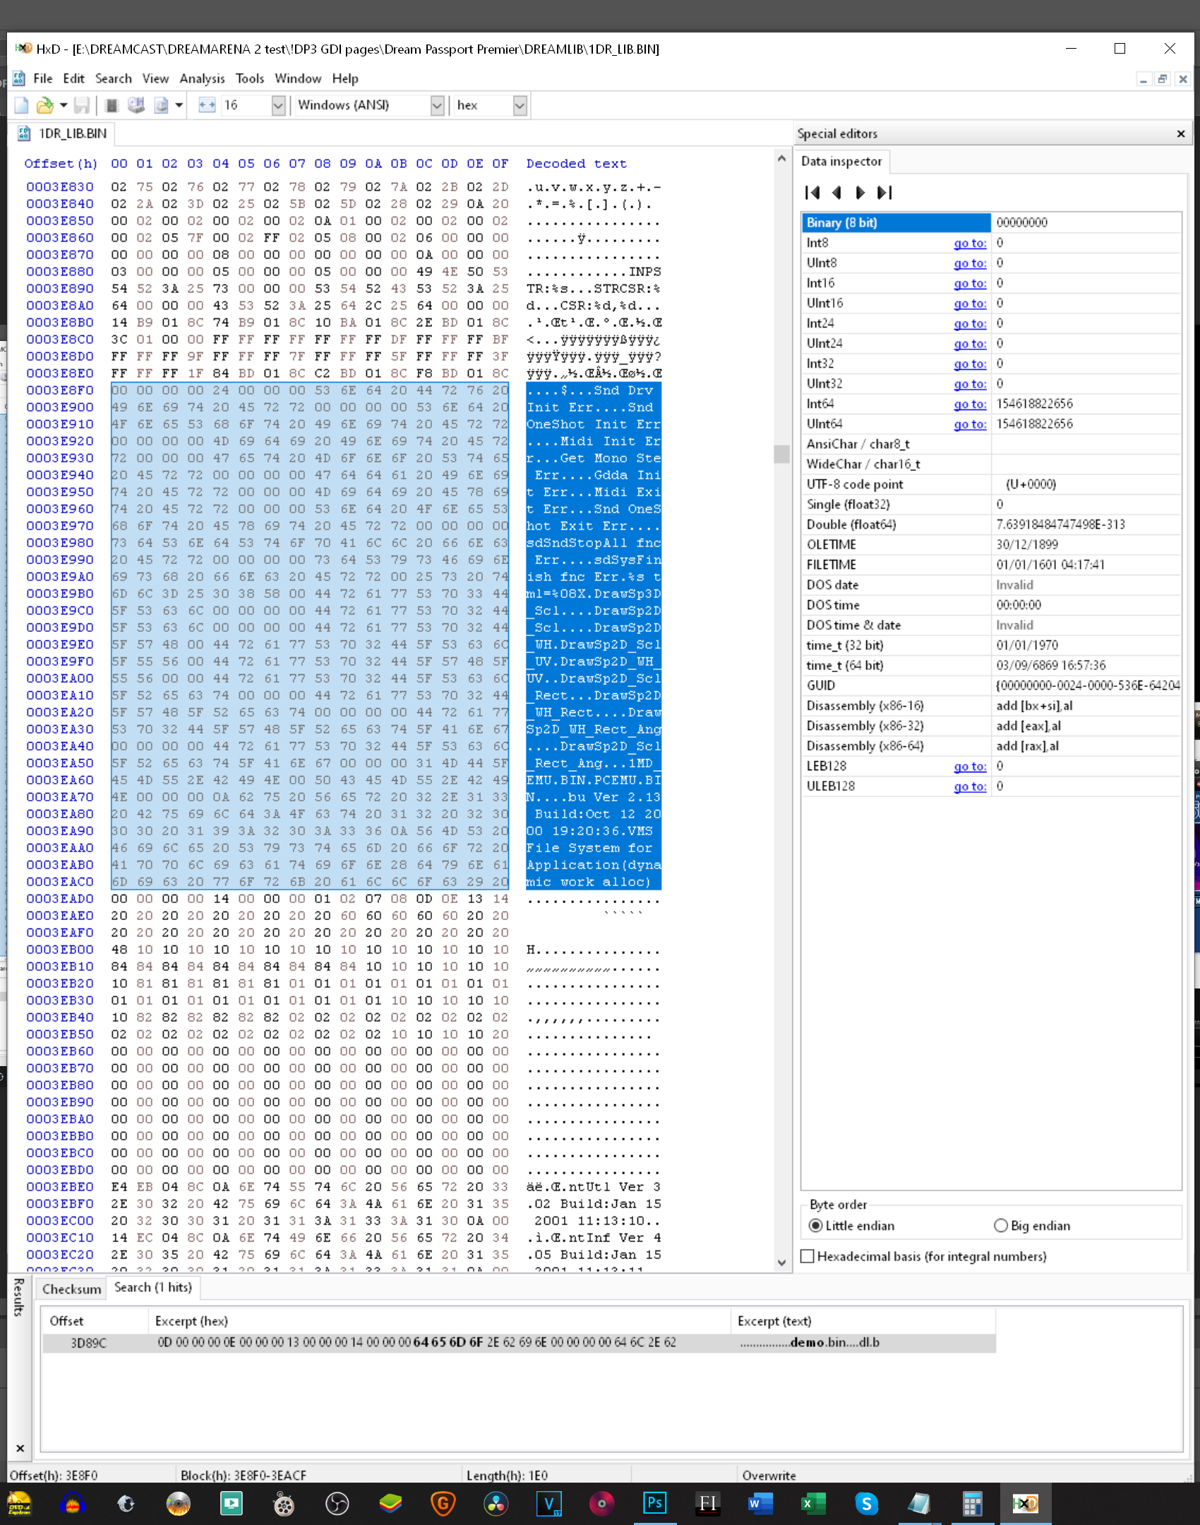Open Excel from the taskbar
The image size is (1200, 1525).
813,1503
